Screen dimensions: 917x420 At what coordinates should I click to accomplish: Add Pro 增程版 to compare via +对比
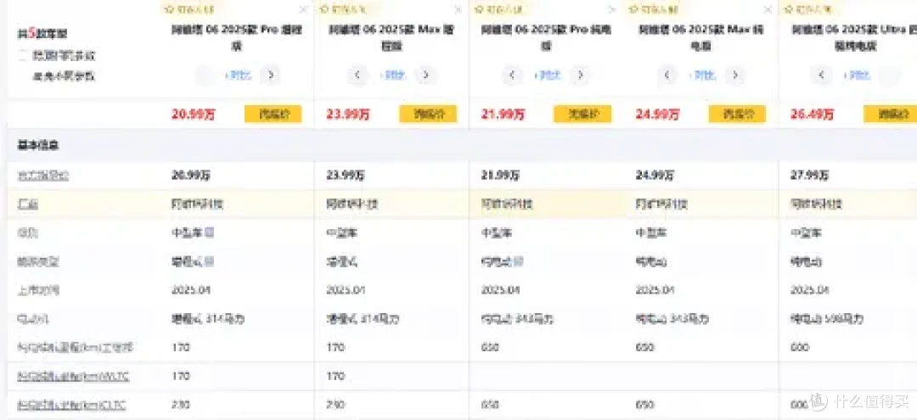click(x=238, y=76)
